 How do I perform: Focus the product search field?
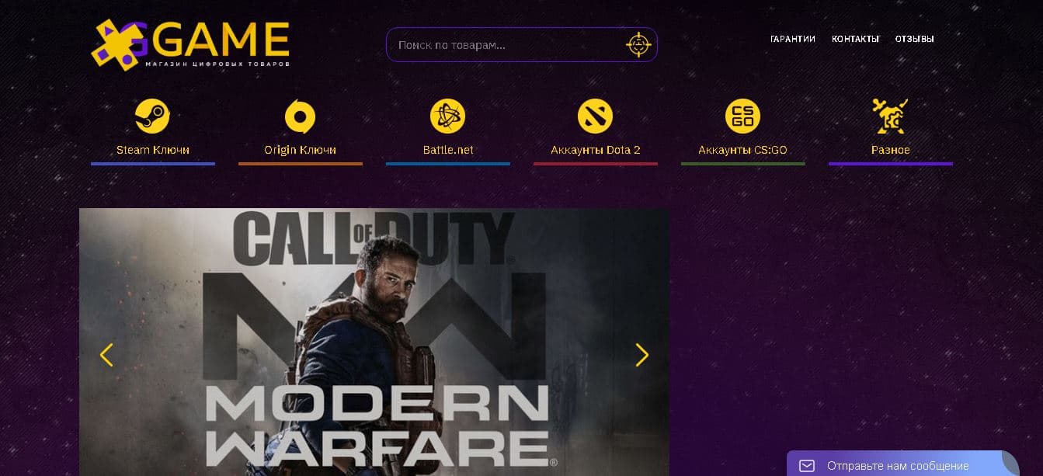(x=522, y=45)
